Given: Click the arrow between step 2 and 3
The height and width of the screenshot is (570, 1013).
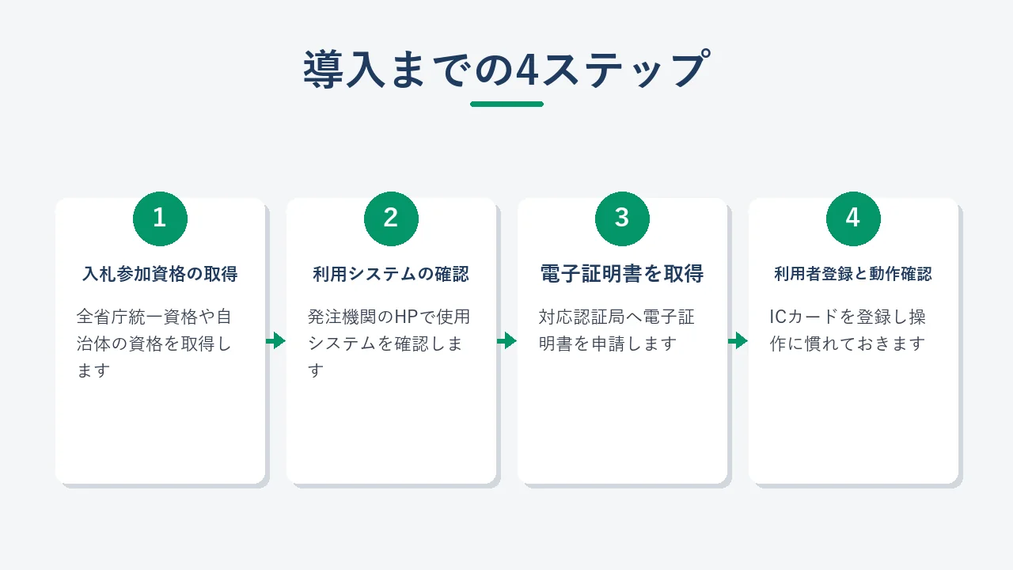Looking at the screenshot, I should coord(506,340).
